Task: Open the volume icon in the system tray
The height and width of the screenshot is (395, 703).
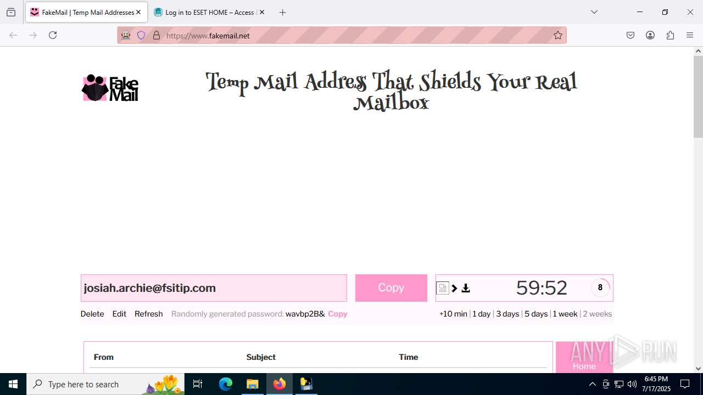Action: coord(632,384)
